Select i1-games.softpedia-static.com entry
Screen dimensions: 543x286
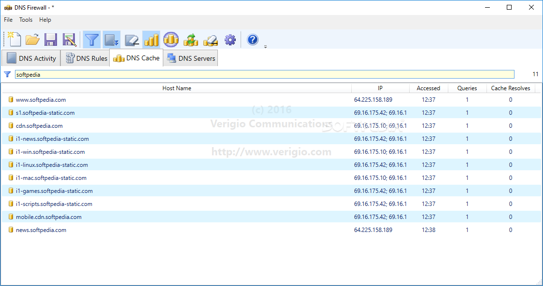[x=271, y=191]
